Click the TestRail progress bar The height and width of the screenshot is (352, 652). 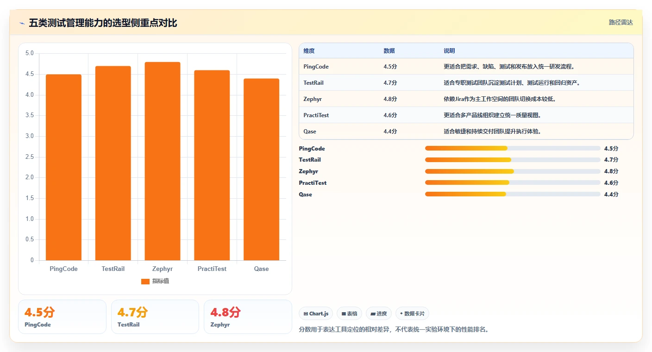[513, 160]
